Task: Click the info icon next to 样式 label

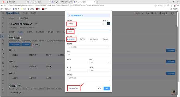Action: [107, 21]
